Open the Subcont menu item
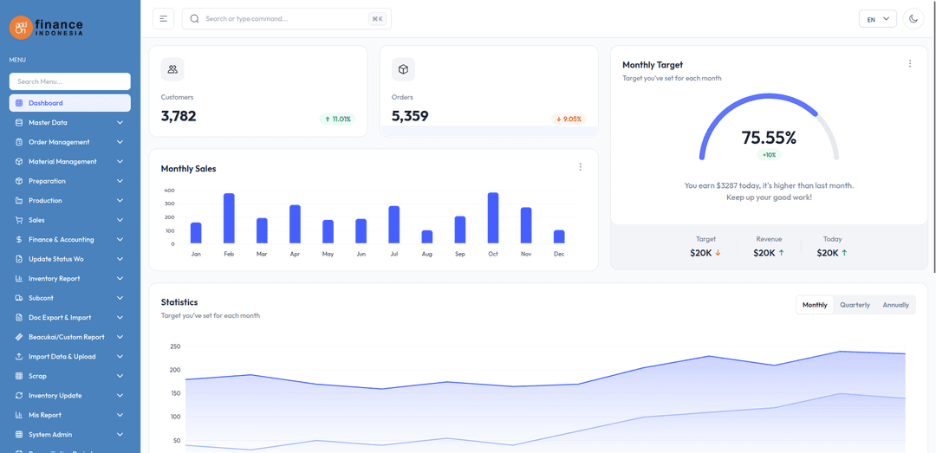This screenshot has height=453, width=936. point(70,298)
